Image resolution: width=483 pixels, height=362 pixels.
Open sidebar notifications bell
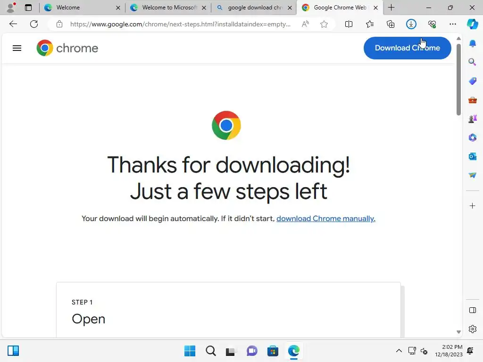click(x=473, y=43)
